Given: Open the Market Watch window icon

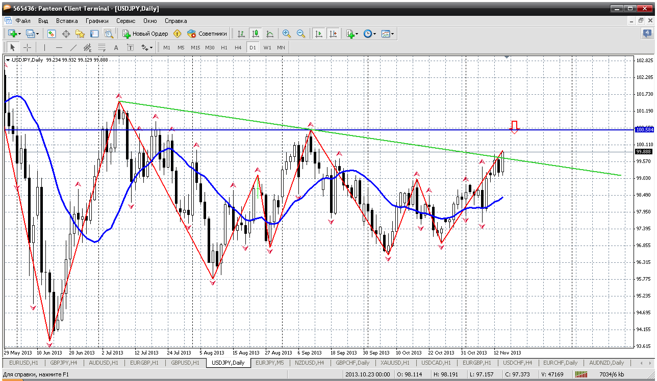Looking at the screenshot, I should click(52, 34).
